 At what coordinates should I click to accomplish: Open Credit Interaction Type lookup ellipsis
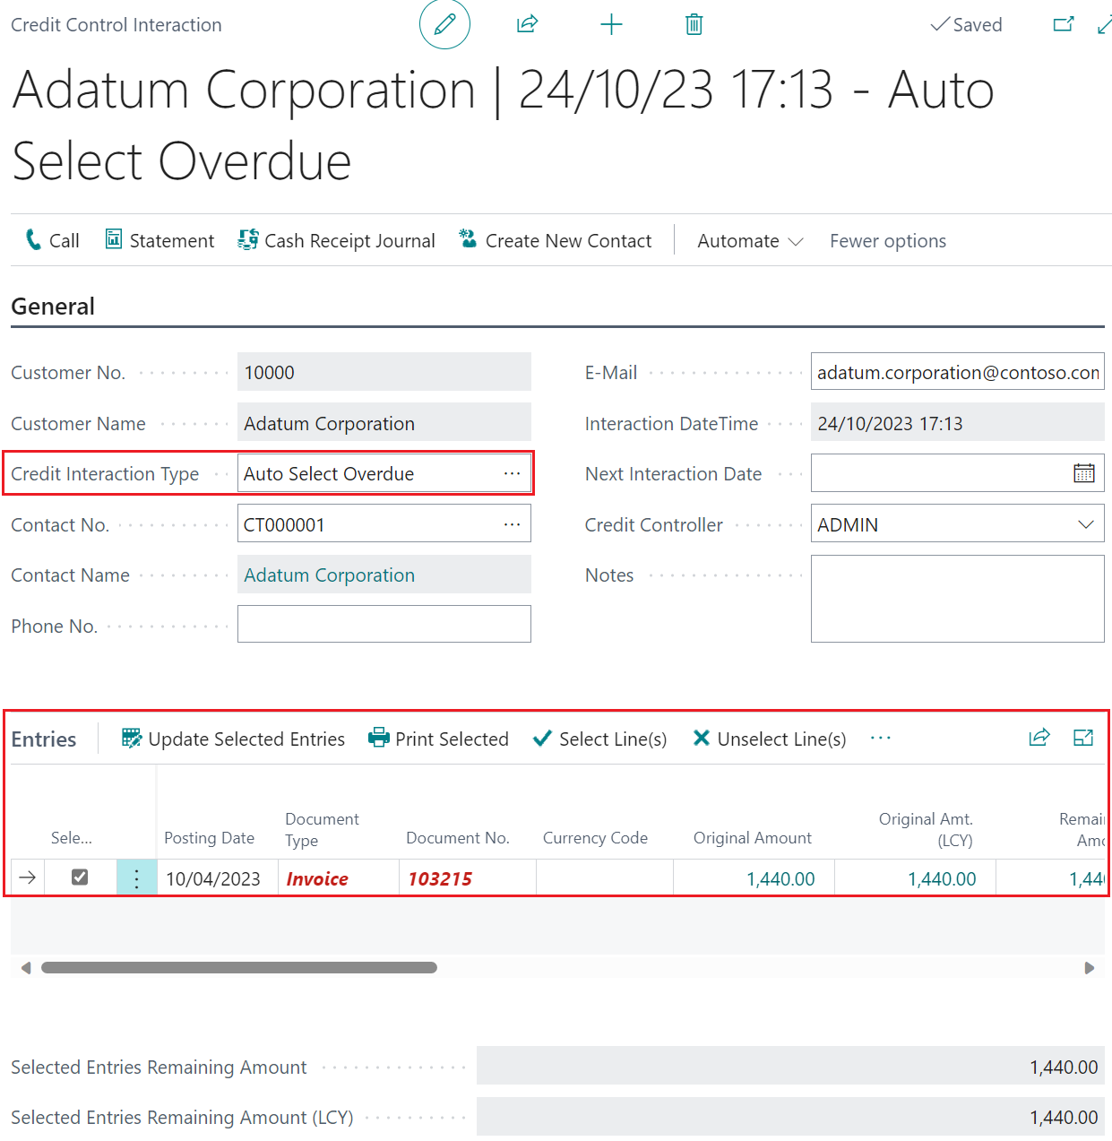[512, 473]
